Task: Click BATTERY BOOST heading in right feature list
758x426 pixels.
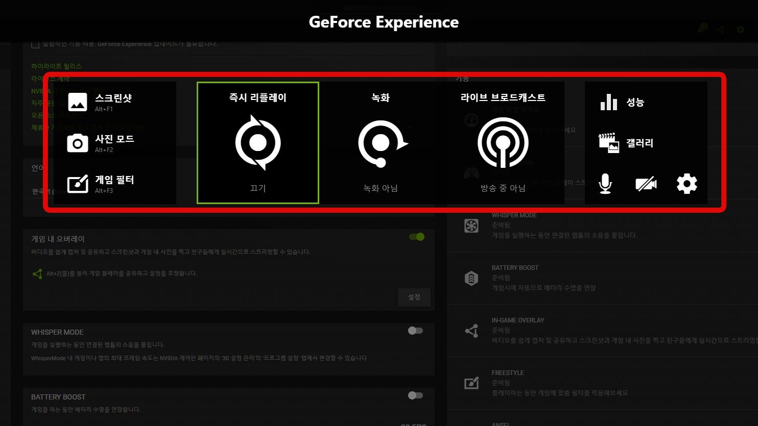Action: [x=515, y=268]
